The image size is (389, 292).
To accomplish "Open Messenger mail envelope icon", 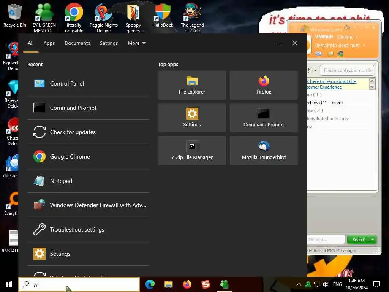I will click(319, 53).
